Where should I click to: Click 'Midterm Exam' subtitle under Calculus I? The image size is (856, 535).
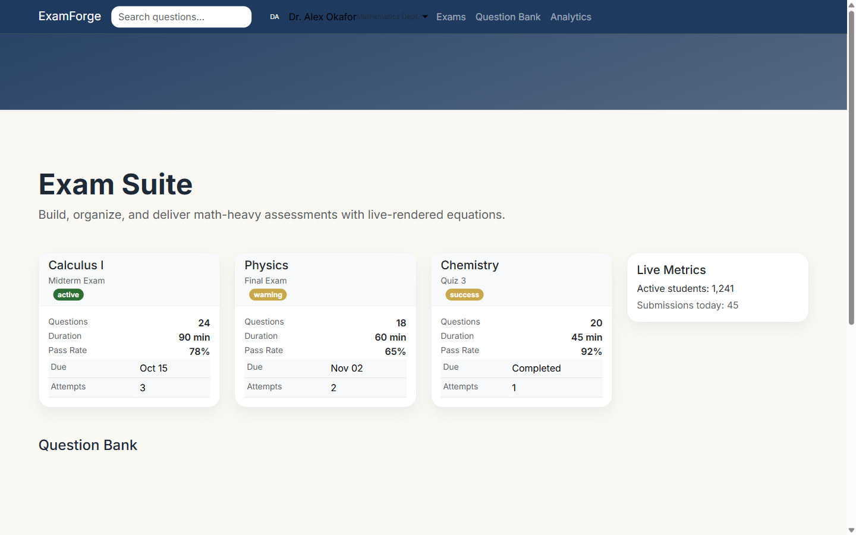pyautogui.click(x=77, y=281)
